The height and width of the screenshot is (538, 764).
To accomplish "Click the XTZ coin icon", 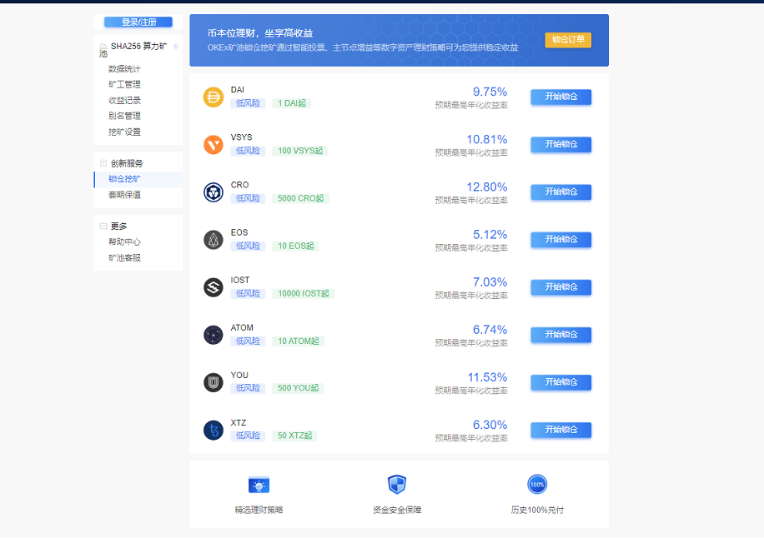I will click(213, 431).
